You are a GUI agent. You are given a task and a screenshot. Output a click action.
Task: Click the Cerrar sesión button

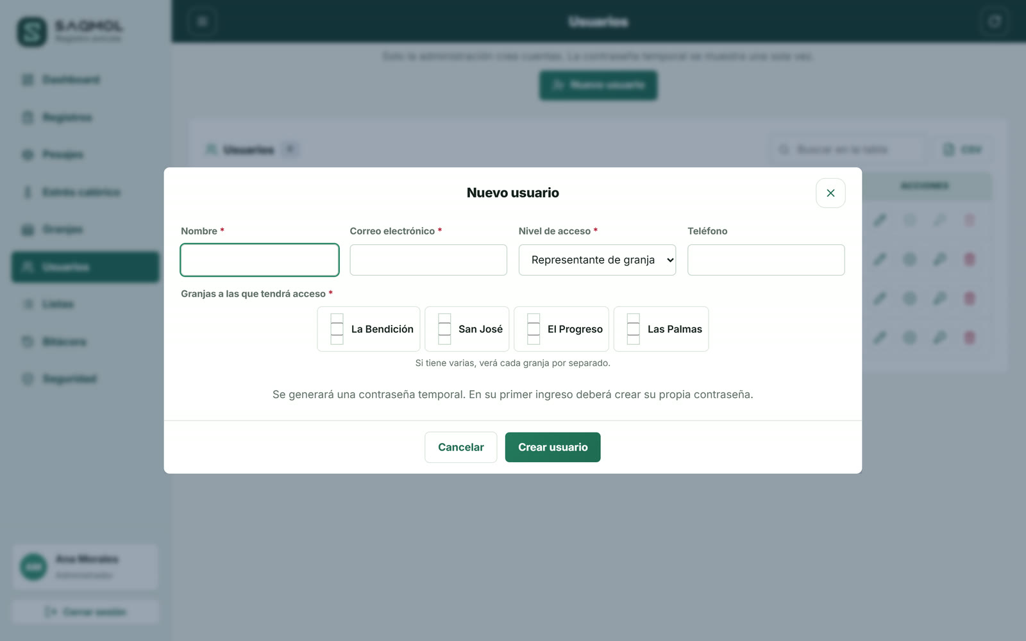[x=85, y=612]
